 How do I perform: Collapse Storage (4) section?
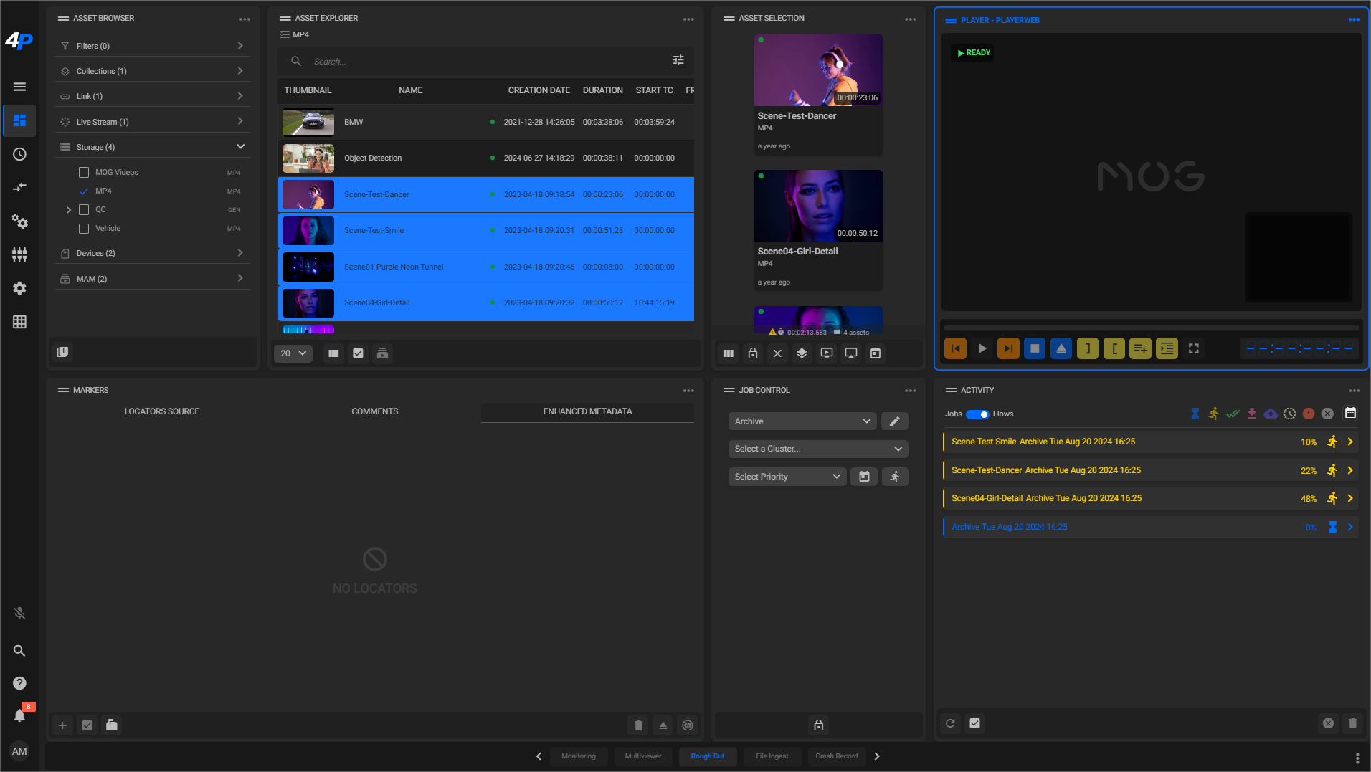pos(153,147)
